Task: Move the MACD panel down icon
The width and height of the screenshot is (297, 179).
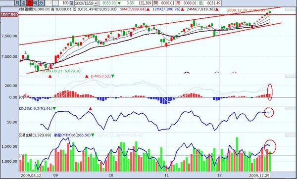Action: coord(287,76)
